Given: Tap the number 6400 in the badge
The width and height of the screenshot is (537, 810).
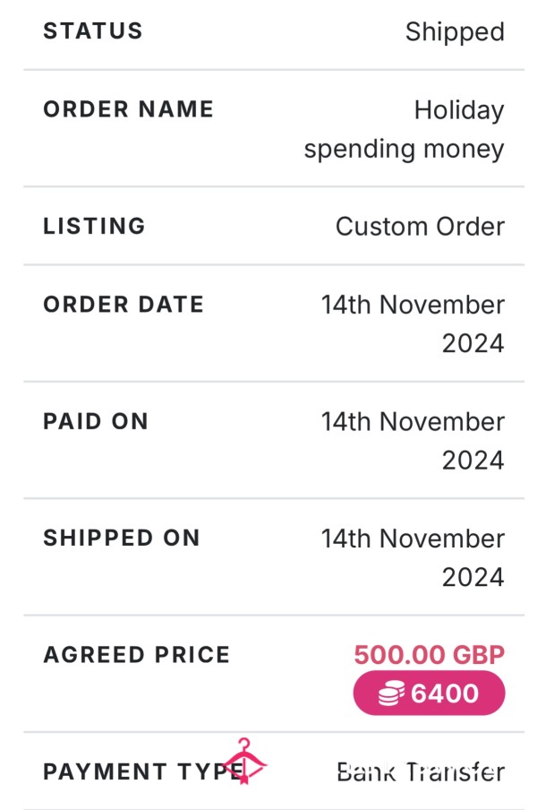Looking at the screenshot, I should (445, 694).
